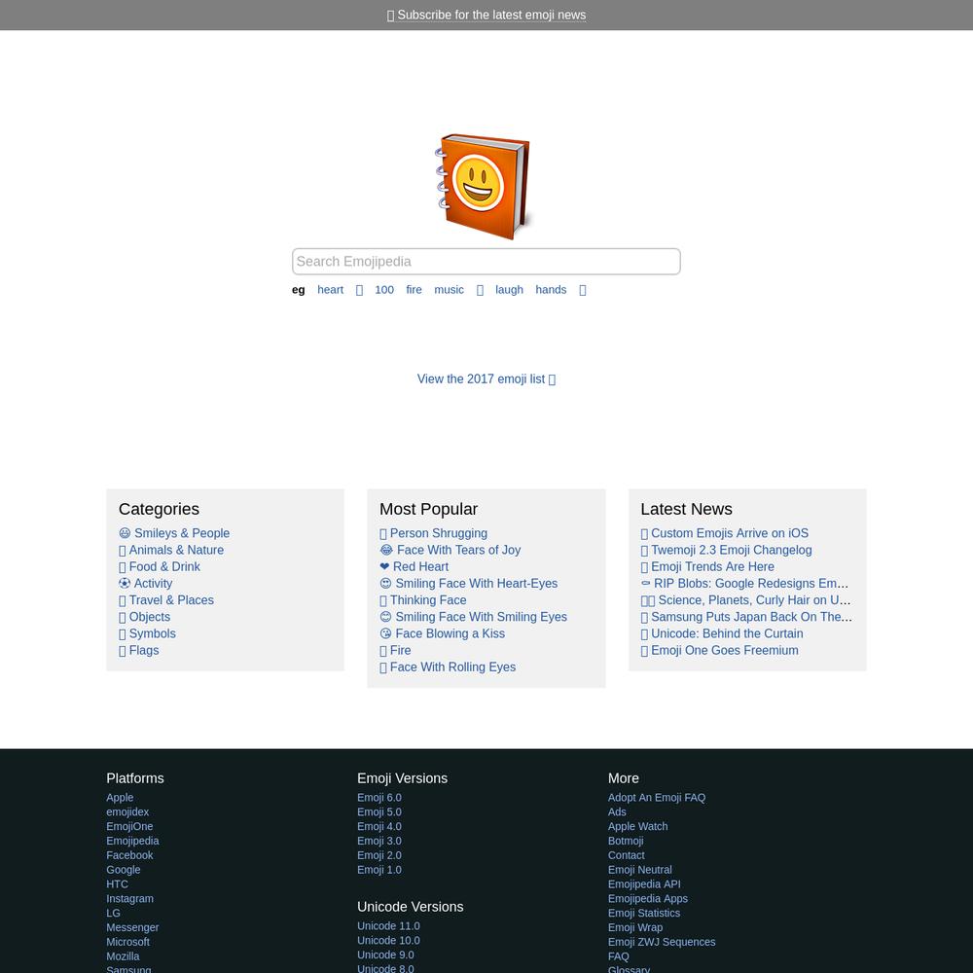Screen dimensions: 973x973
Task: Try the 'hands' example search
Action: click(551, 290)
